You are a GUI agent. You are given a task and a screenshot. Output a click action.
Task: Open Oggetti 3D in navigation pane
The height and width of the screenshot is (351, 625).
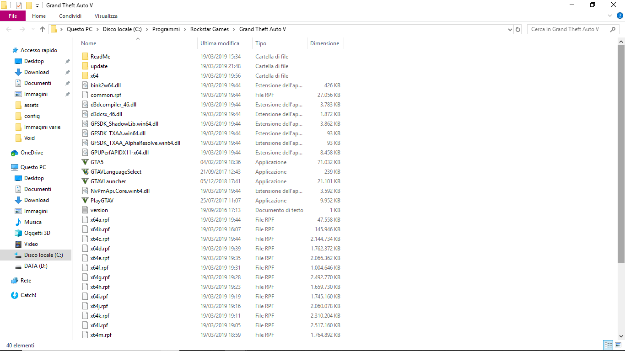pos(37,233)
